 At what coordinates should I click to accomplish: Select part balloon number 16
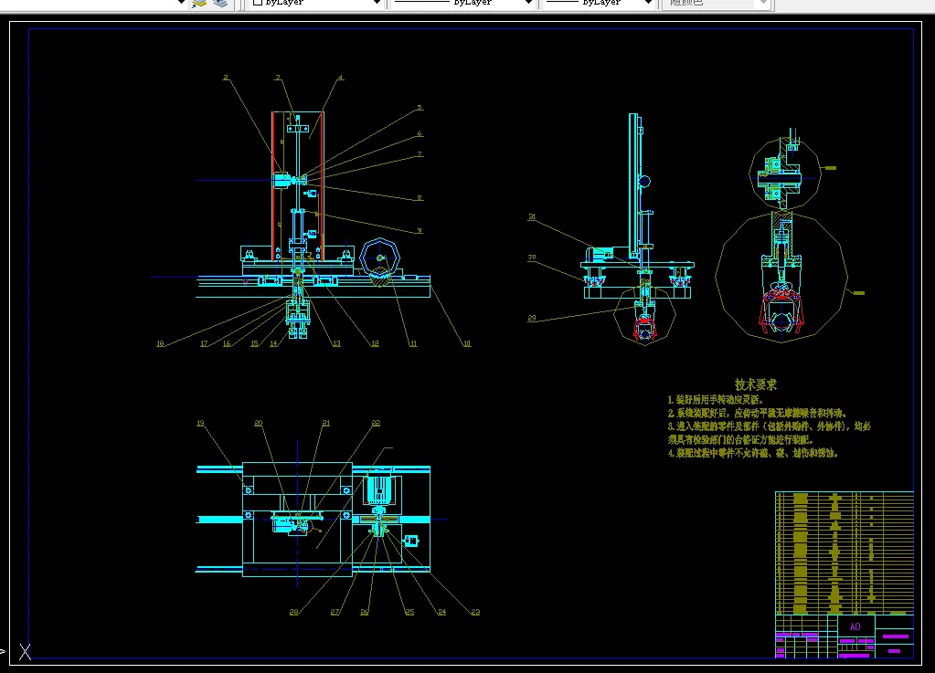click(x=227, y=343)
